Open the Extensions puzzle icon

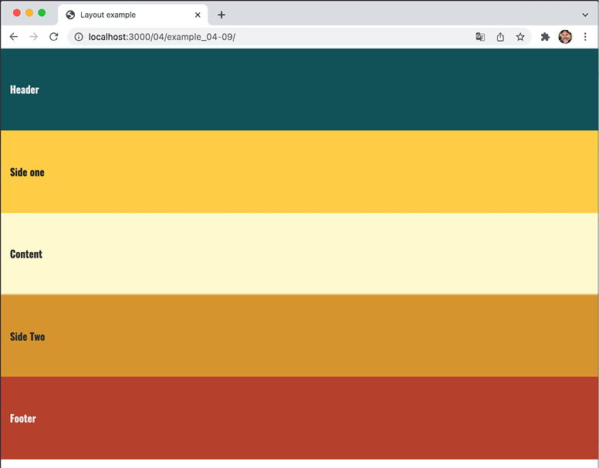[x=545, y=36]
